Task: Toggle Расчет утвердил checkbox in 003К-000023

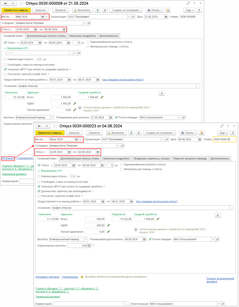Action: coord(150,239)
